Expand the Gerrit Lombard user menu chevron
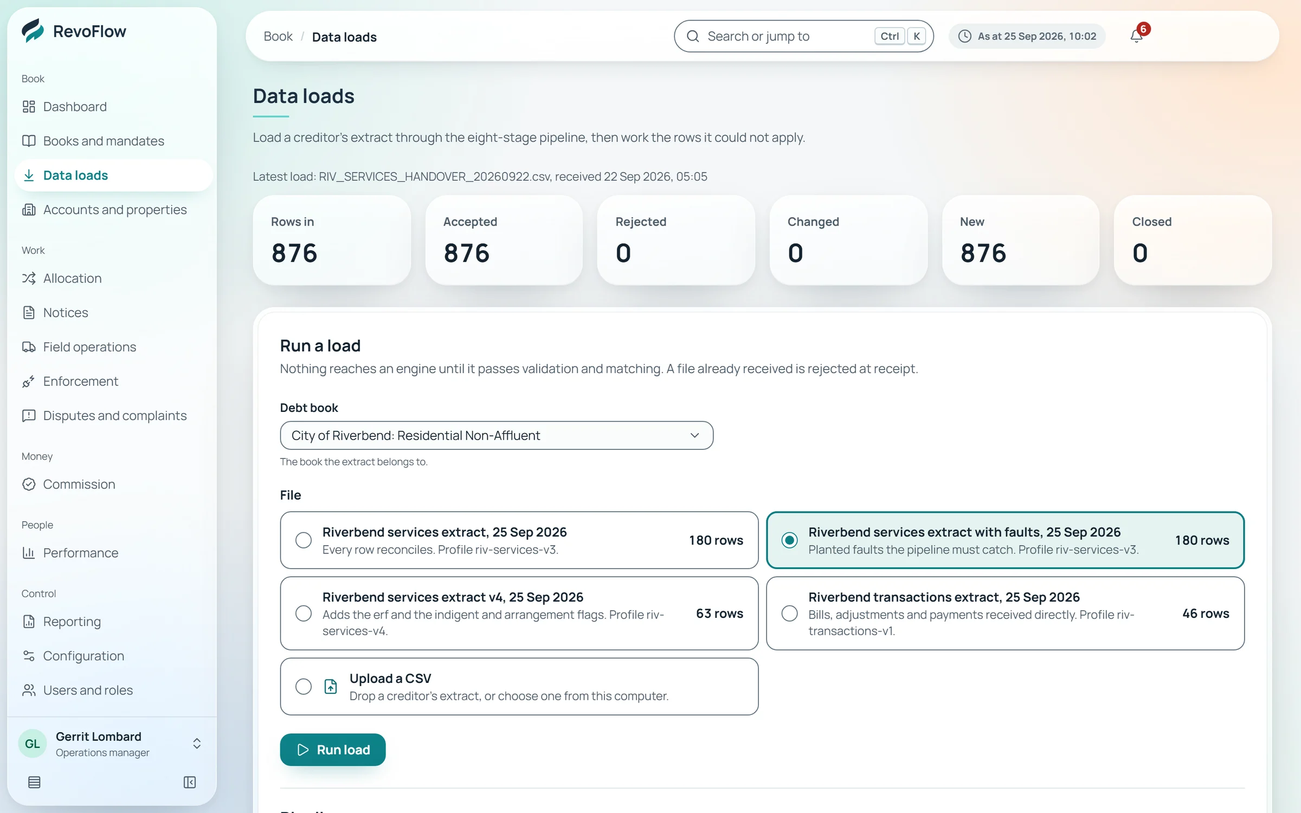 click(197, 744)
